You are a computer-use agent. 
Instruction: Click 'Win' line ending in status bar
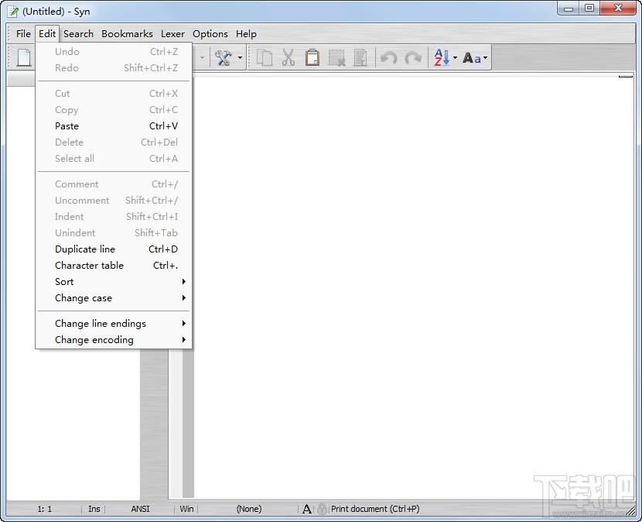pyautogui.click(x=186, y=509)
